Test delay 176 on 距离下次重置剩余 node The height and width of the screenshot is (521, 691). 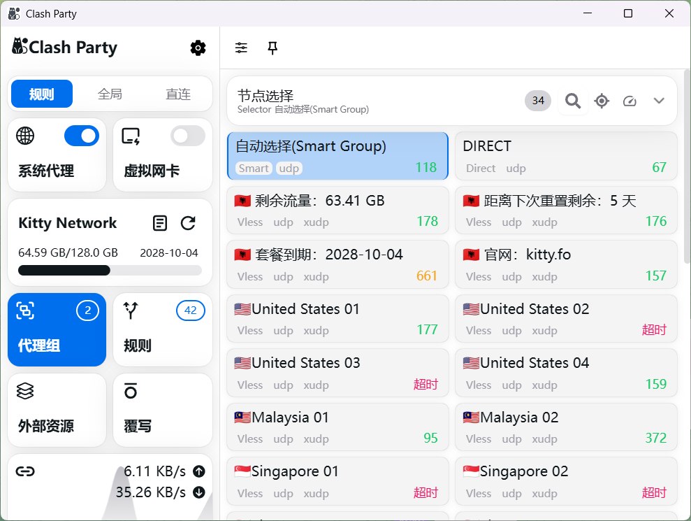pos(656,222)
